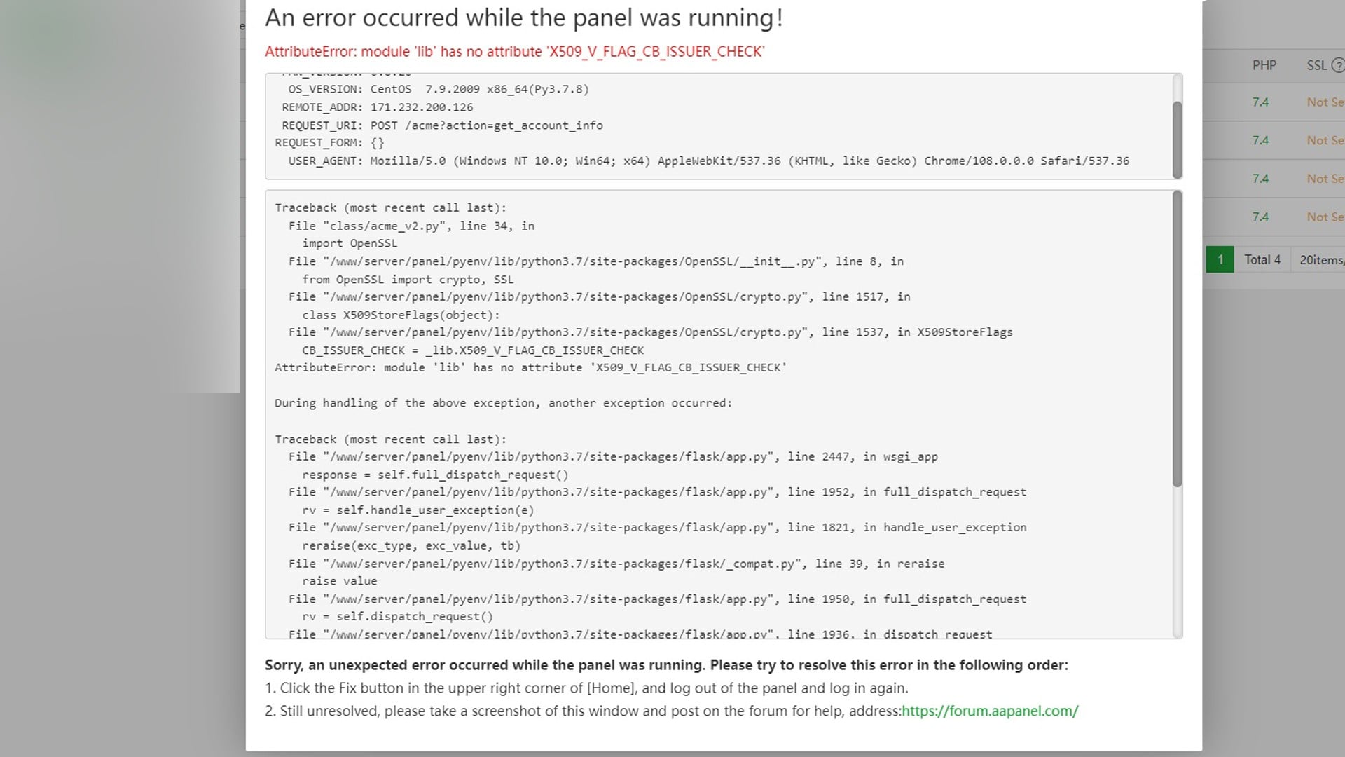The width and height of the screenshot is (1345, 757).
Task: Click the request info box scrollbar
Action: click(x=1177, y=139)
